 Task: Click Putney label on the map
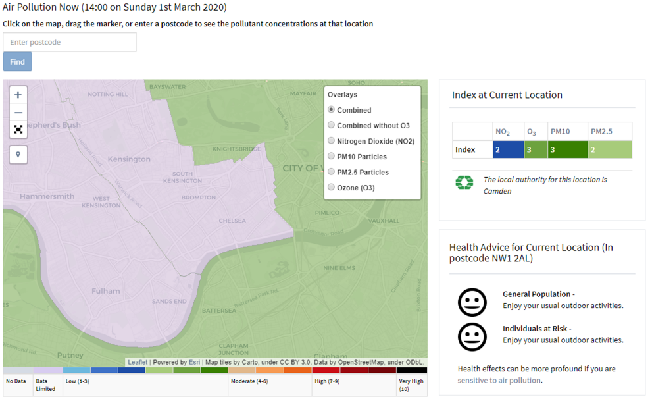pyautogui.click(x=70, y=356)
